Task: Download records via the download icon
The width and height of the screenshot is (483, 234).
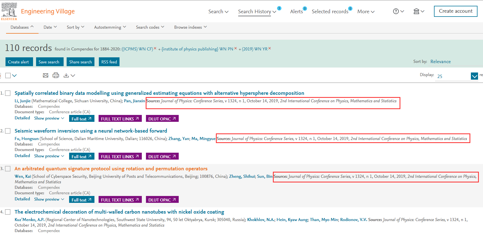Action: pos(66,75)
